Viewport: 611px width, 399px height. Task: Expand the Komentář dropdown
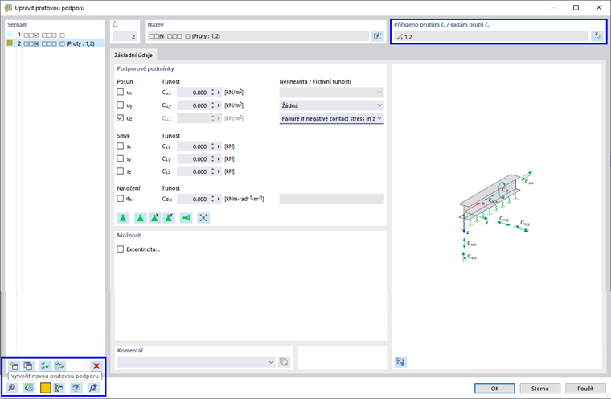click(271, 362)
